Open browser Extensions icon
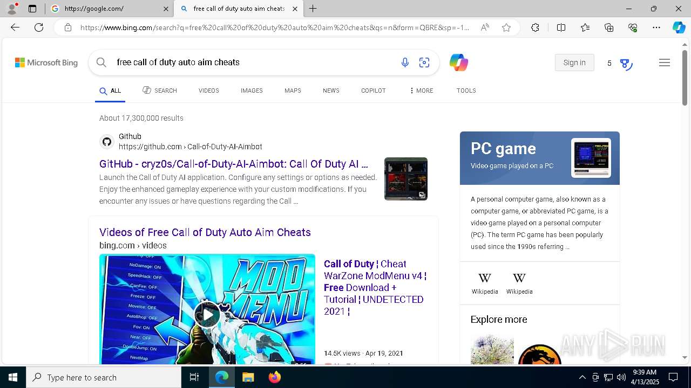The width and height of the screenshot is (691, 388). (535, 27)
